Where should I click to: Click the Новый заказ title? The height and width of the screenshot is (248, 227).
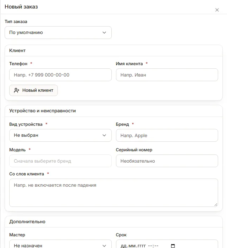[21, 7]
